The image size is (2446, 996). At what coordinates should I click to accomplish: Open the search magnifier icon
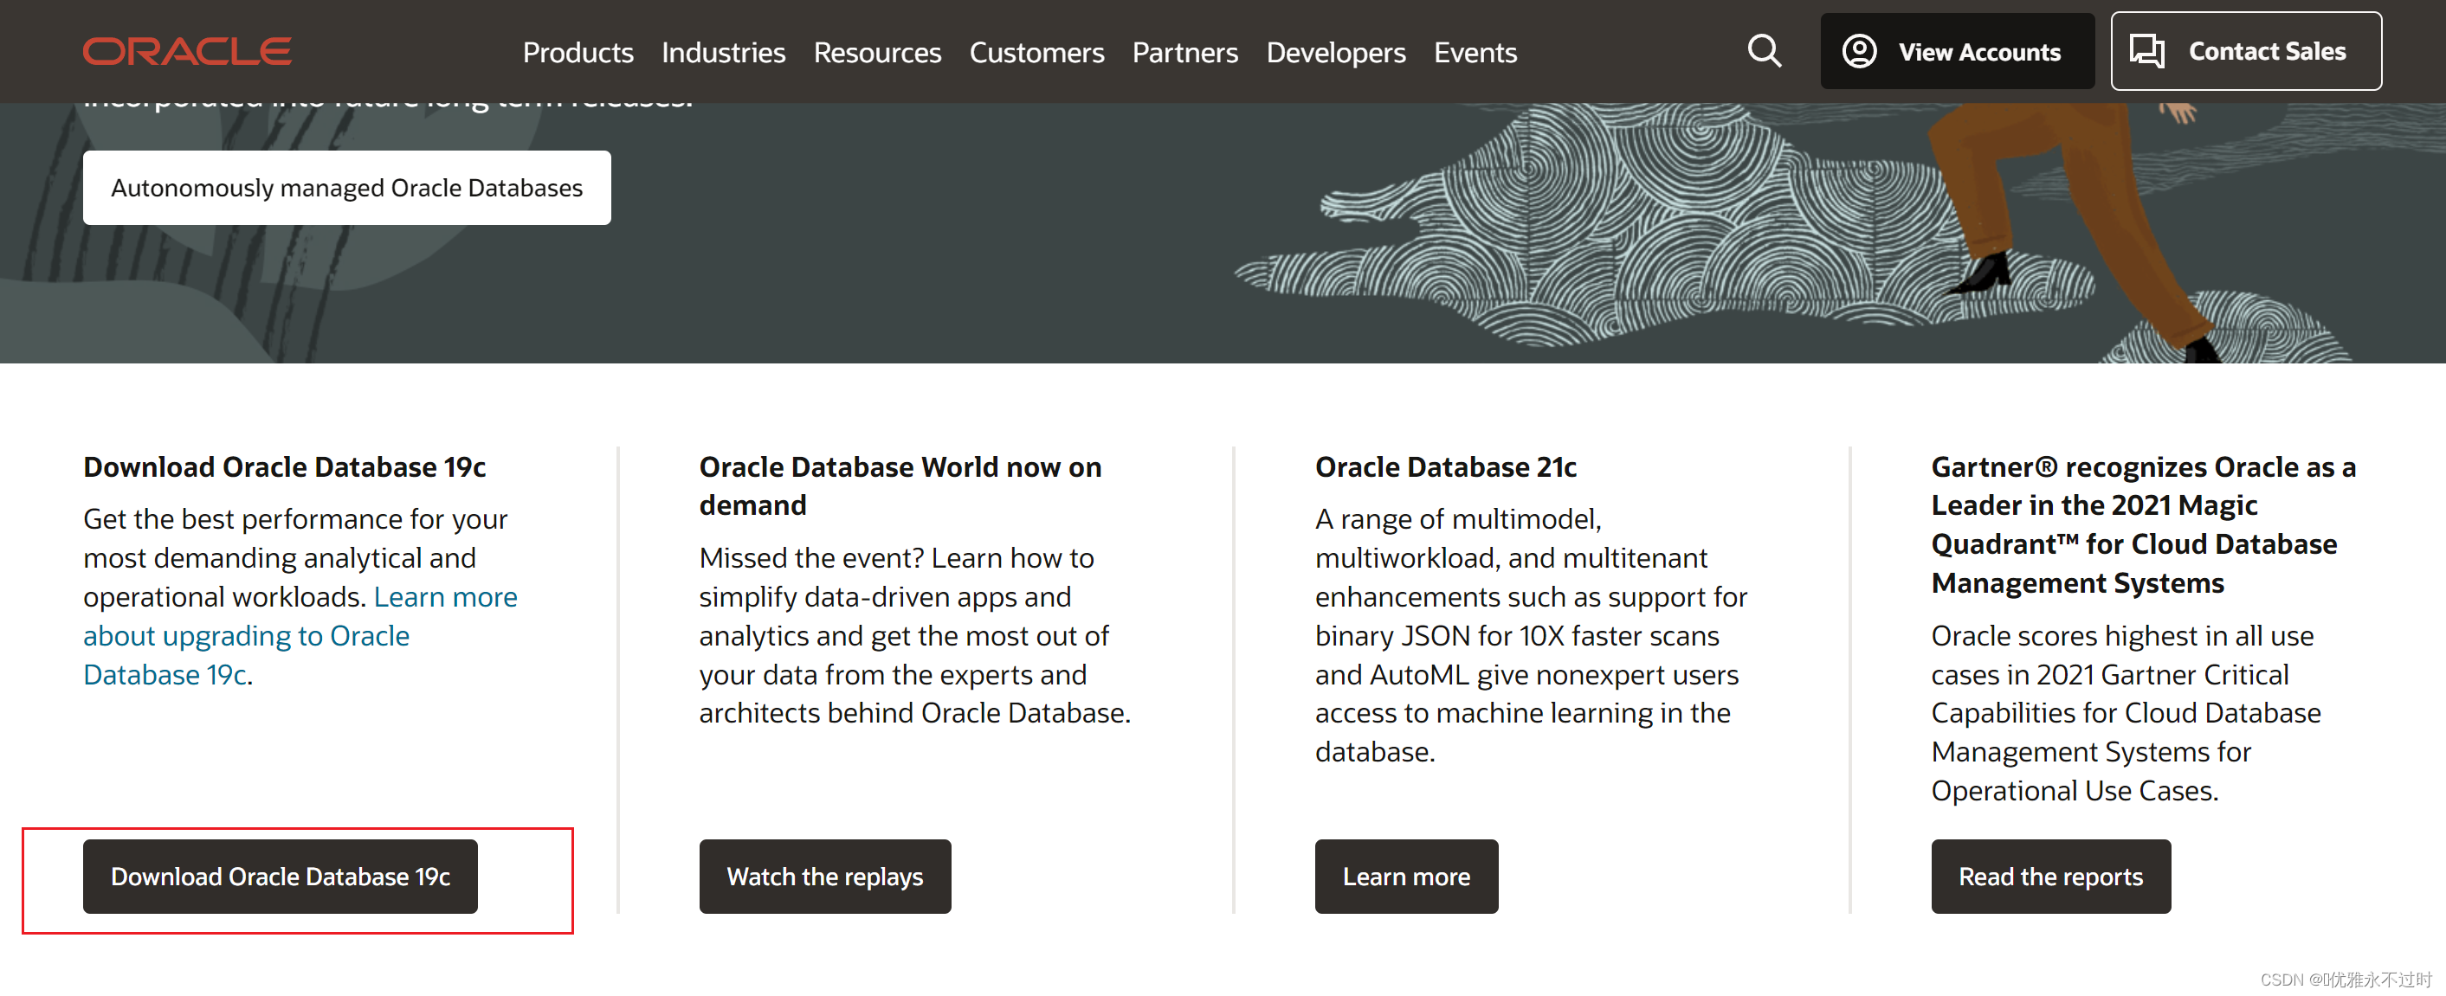click(1765, 51)
